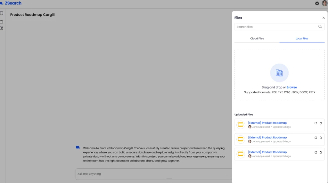This screenshot has height=183, width=328.
Task: Click the Search files input field
Action: [x=275, y=27]
